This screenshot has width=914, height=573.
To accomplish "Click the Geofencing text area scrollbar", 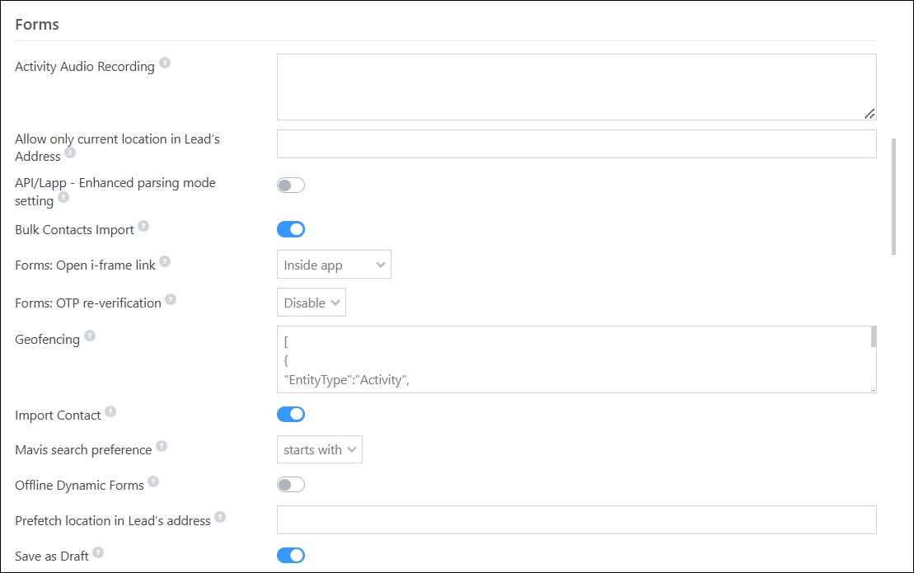I will (x=873, y=337).
